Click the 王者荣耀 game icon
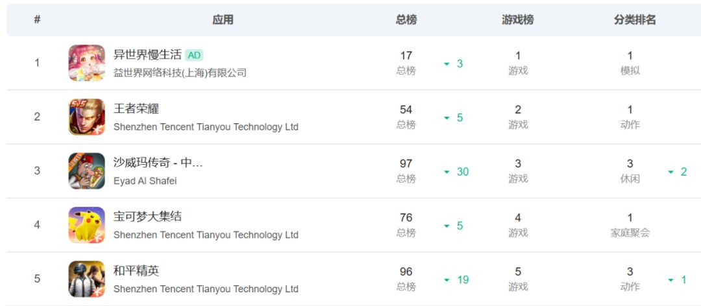 point(87,117)
